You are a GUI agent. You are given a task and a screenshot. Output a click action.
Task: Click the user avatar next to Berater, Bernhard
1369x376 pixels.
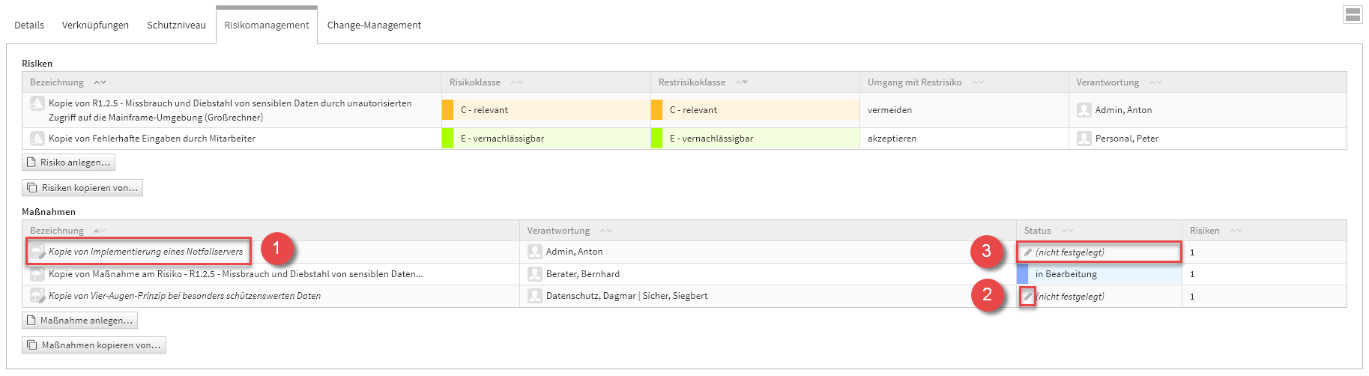pos(534,274)
